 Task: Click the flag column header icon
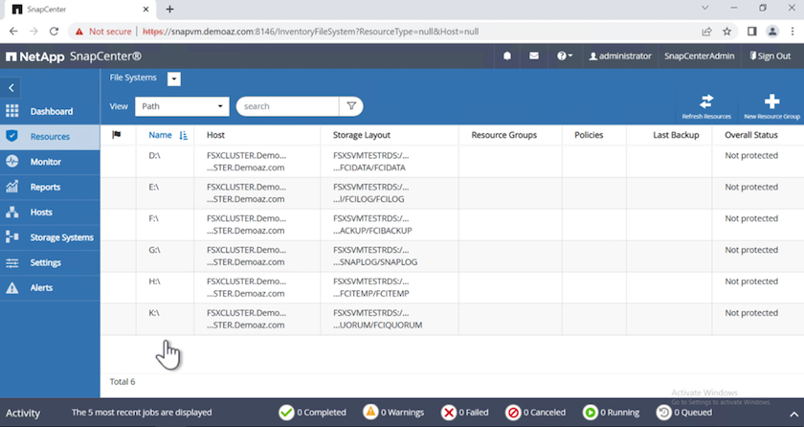click(x=117, y=135)
